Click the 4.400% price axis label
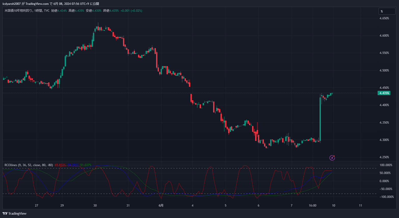Image resolution: width=399 pixels, height=218 pixels. tap(384, 105)
